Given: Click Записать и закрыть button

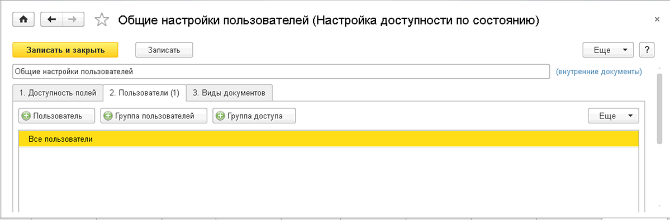Looking at the screenshot, I should coord(65,50).
